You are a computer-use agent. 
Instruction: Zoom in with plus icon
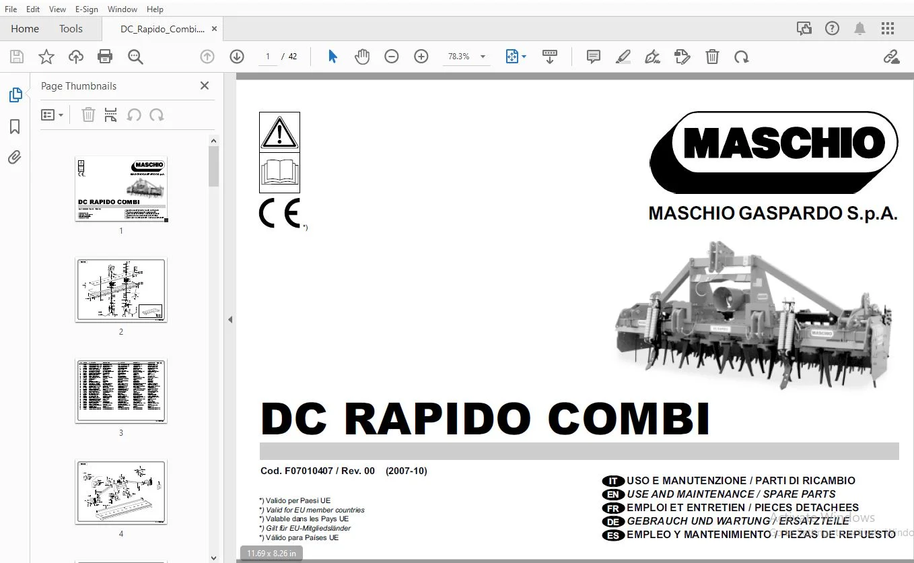click(x=421, y=57)
